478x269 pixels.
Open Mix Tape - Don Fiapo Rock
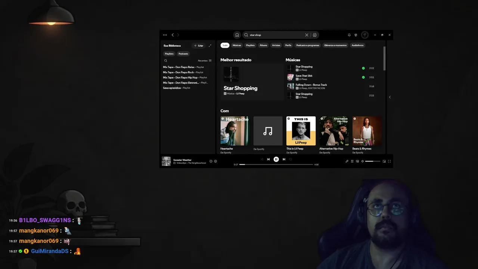point(183,72)
